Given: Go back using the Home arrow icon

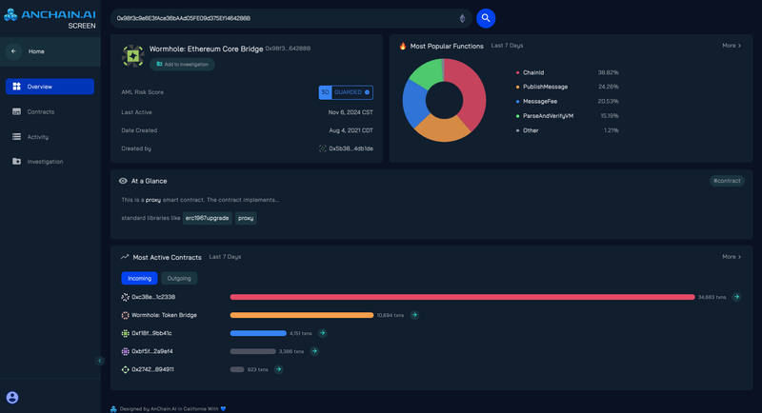Looking at the screenshot, I should [13, 51].
